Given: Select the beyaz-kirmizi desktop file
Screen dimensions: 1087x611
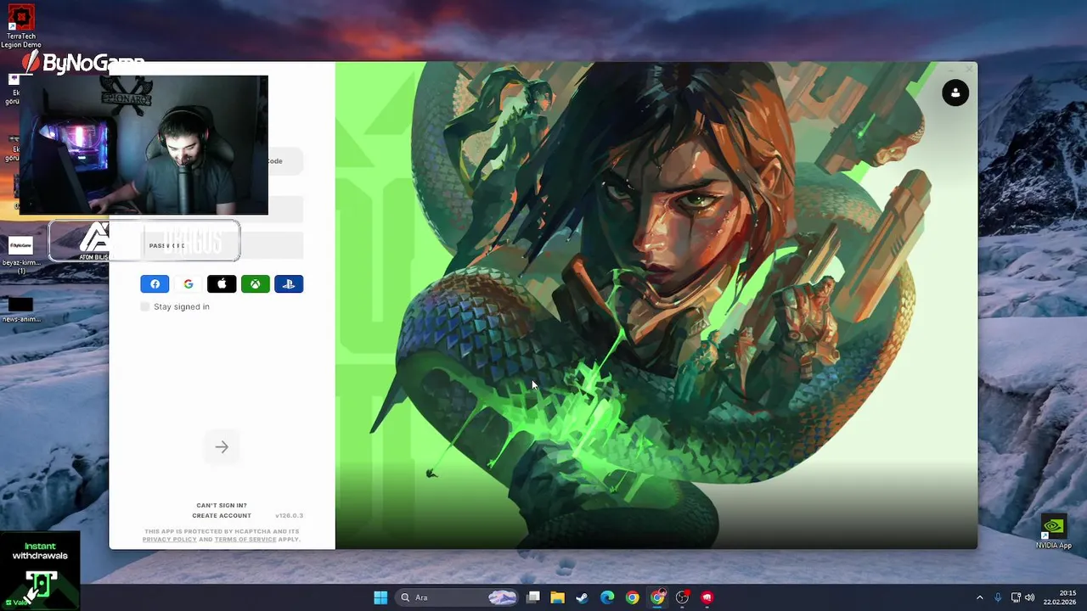Looking at the screenshot, I should click(20, 255).
